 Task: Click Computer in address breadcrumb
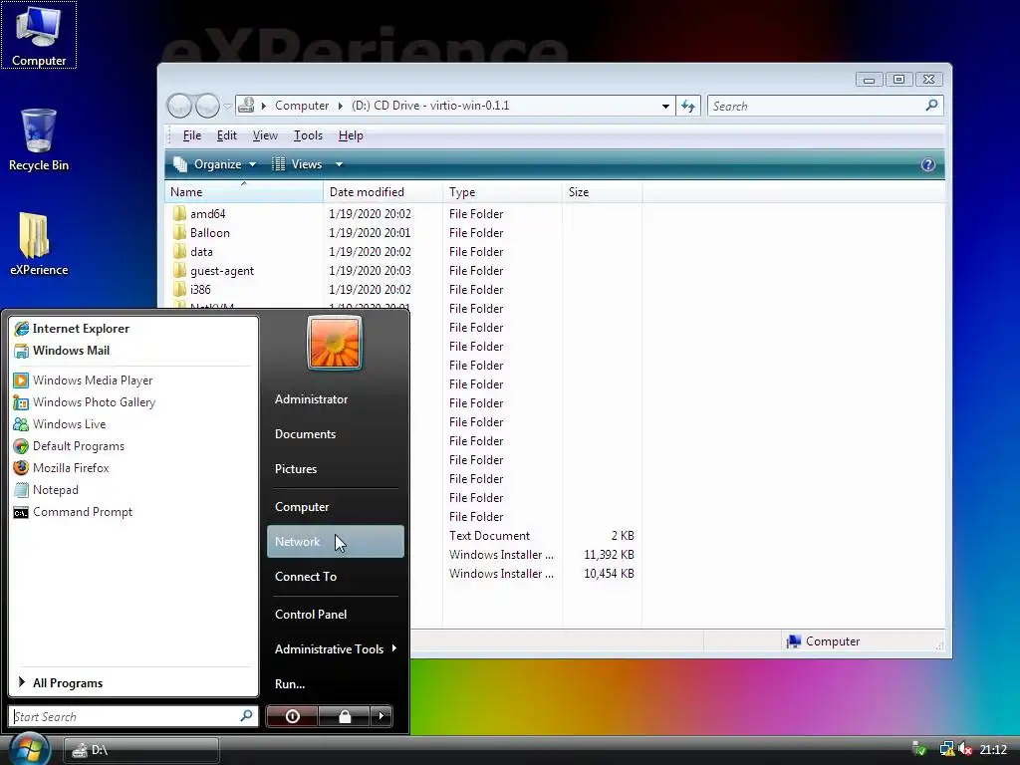pyautogui.click(x=302, y=106)
